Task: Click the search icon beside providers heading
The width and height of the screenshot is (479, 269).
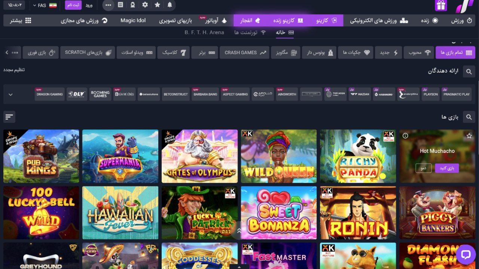Action: (x=469, y=71)
